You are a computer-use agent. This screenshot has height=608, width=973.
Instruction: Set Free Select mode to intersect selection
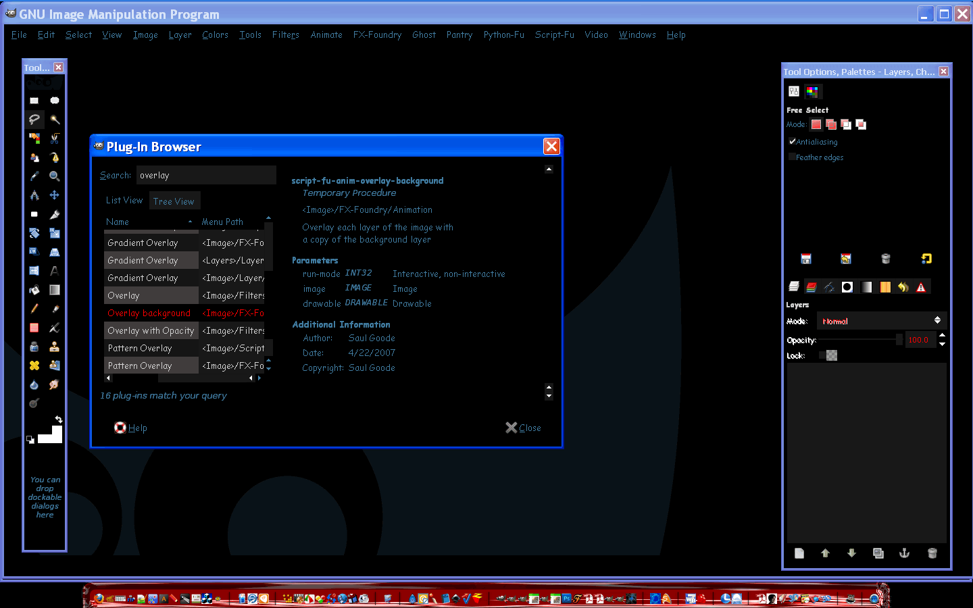[861, 124]
